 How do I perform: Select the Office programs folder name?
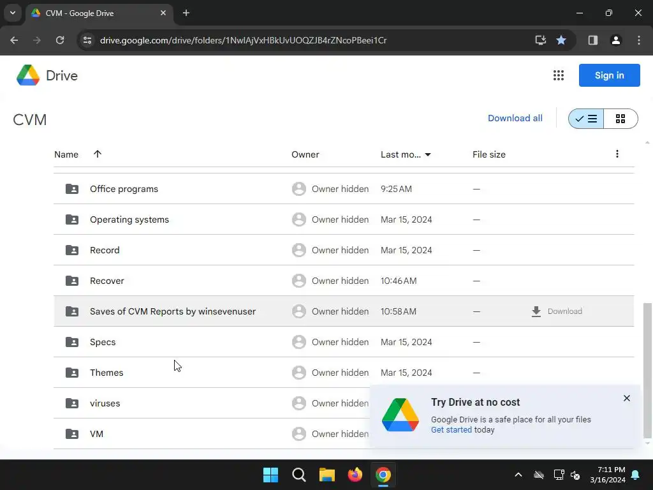pyautogui.click(x=124, y=189)
